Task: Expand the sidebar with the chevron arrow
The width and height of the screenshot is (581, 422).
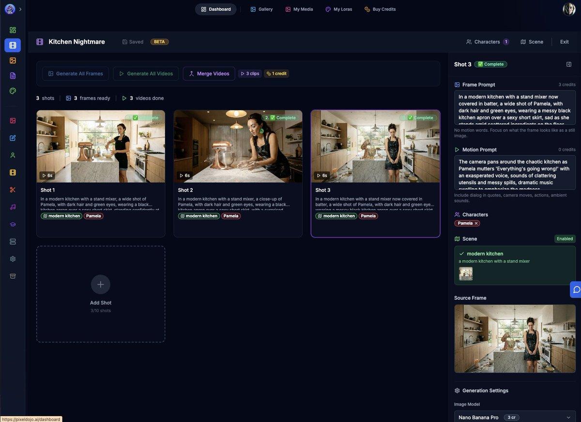Action: coord(20,9)
